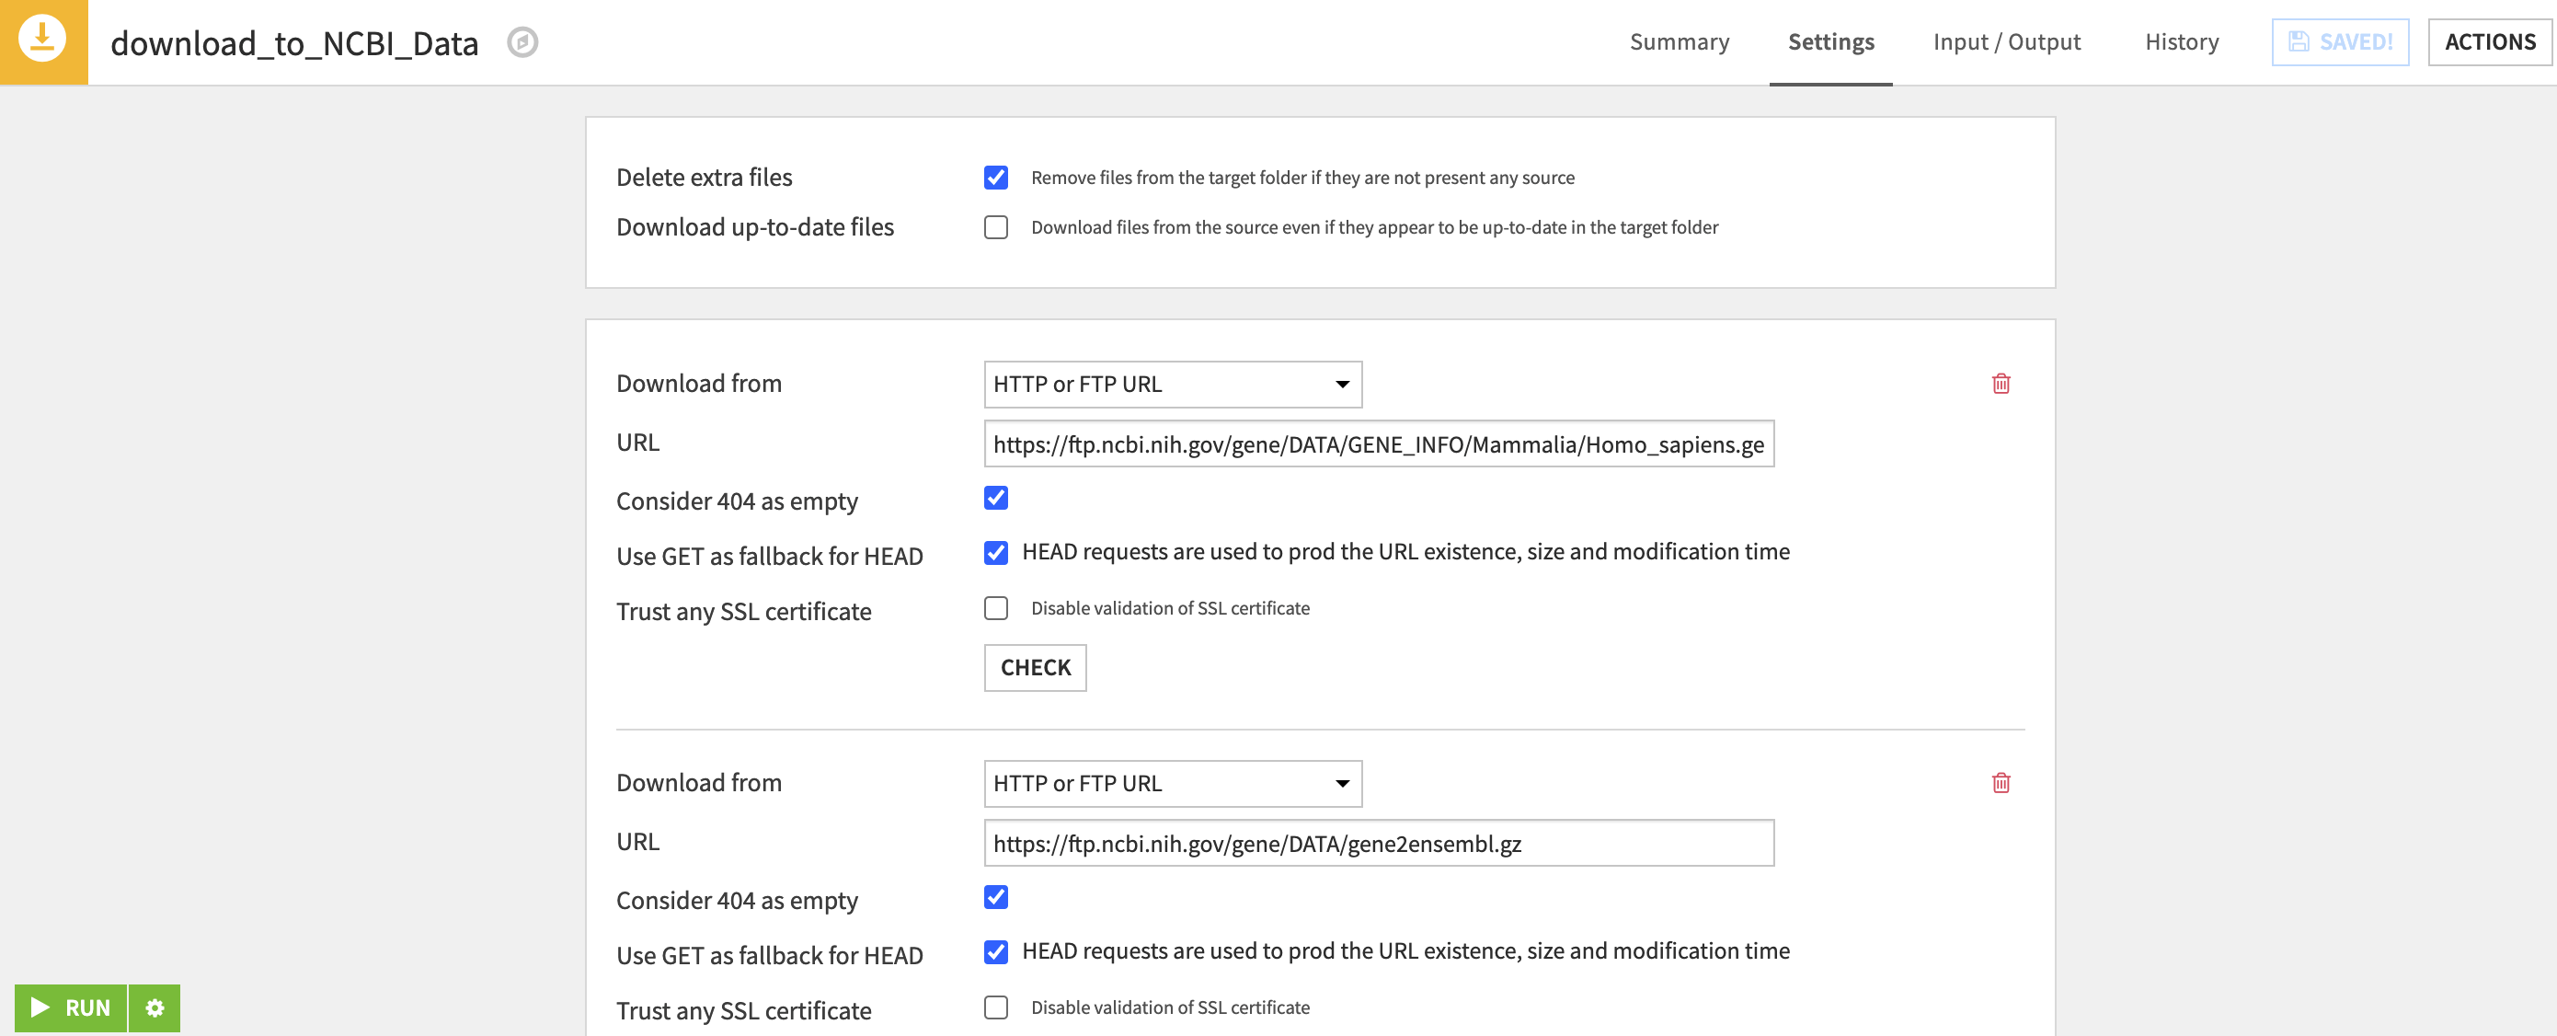Click the compass icon beside recipe name

point(522,41)
